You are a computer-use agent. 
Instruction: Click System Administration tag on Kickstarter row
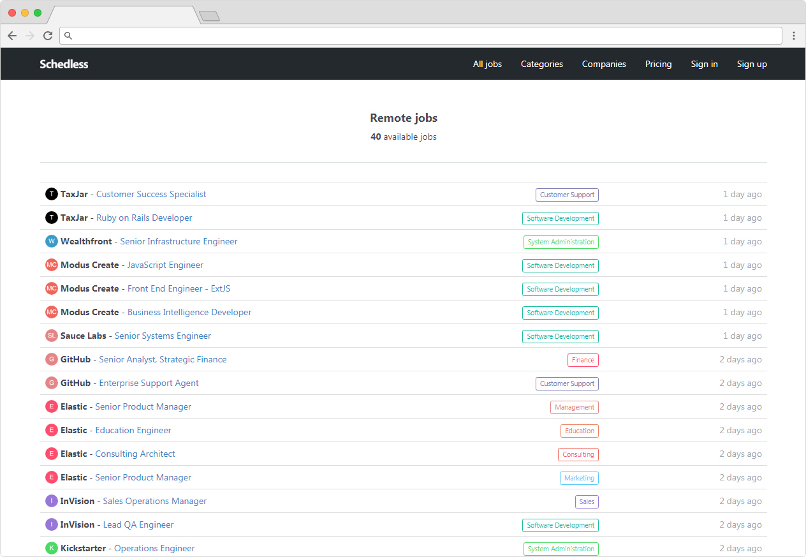click(x=561, y=549)
